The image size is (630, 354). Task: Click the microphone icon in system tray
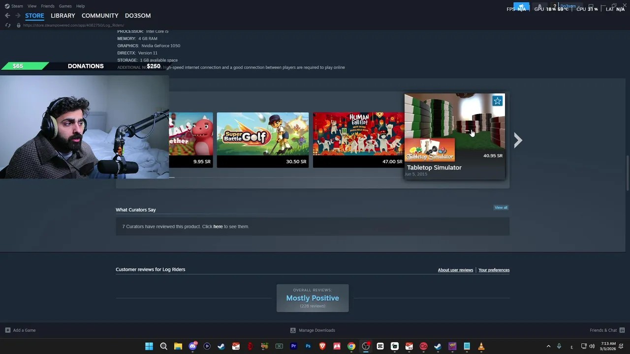(559, 347)
